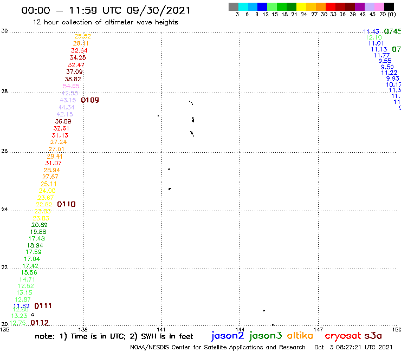401x352 pixels.
Task: Click the time stamp 0109
Action: [90, 100]
